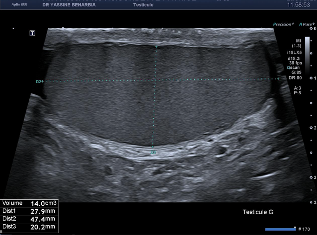Click the D2 caliper start marker
The width and height of the screenshot is (317, 235).
click(40, 82)
